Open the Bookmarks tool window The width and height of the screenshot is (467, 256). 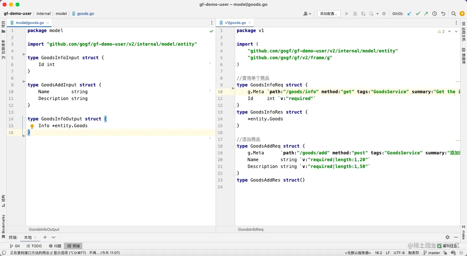[x=3, y=227]
